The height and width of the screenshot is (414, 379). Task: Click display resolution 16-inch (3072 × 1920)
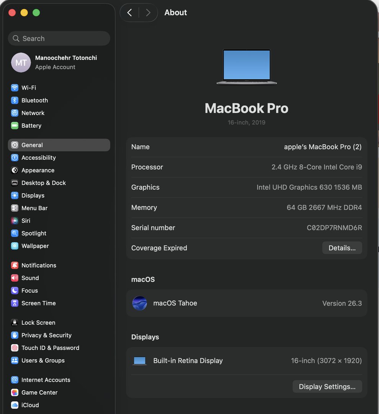point(327,361)
